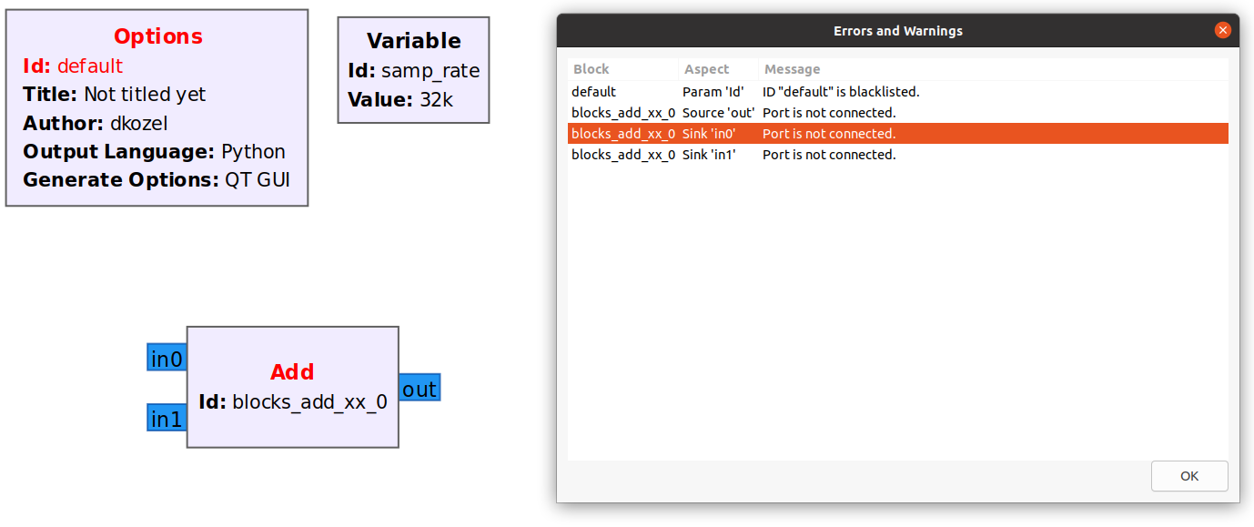
Task: Select the 'default' block cell in the error list
Action: click(x=623, y=92)
